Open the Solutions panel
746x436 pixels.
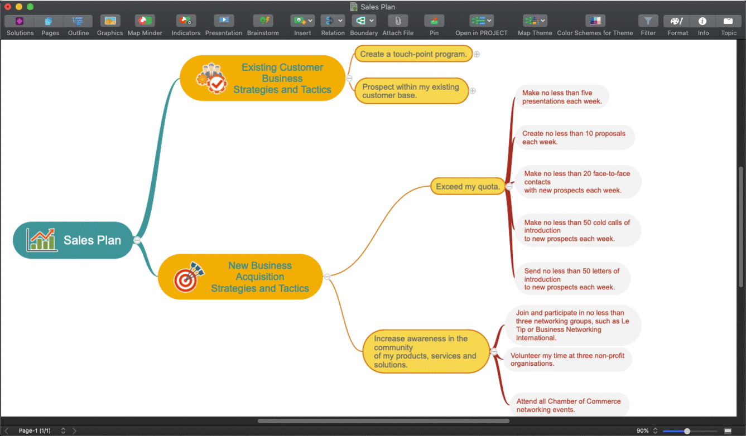coord(20,21)
